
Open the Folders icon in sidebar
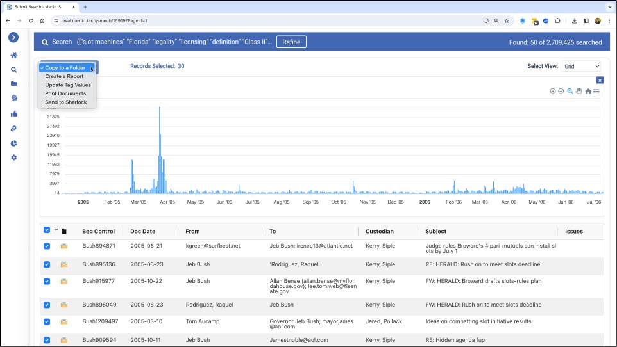[13, 84]
